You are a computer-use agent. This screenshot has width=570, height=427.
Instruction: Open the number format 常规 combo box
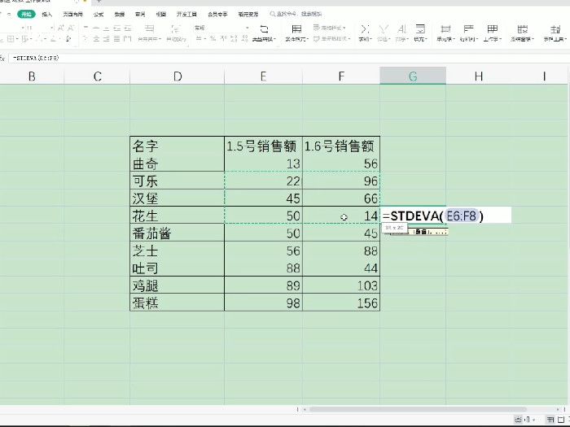[x=221, y=28]
